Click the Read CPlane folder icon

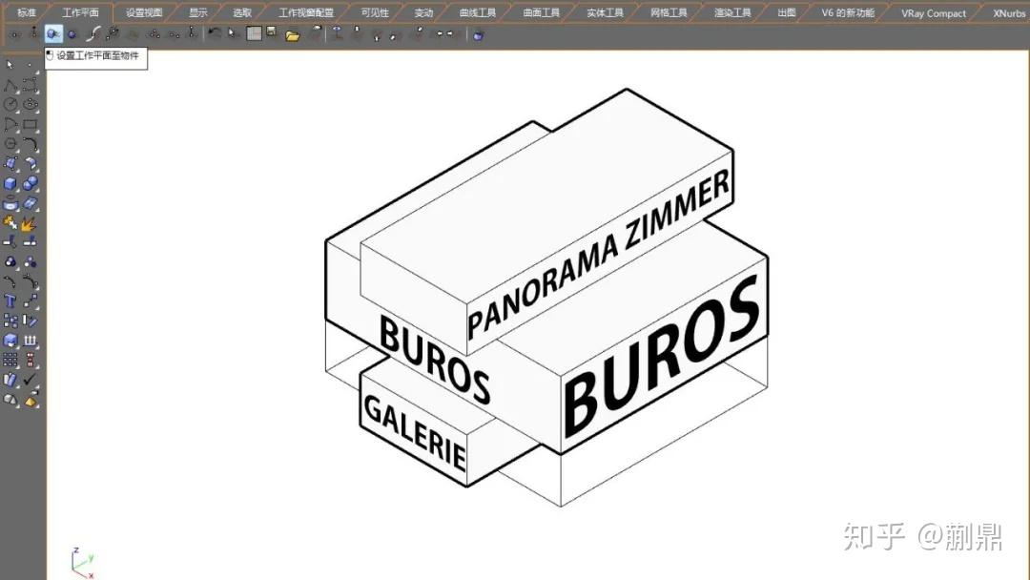coord(293,35)
